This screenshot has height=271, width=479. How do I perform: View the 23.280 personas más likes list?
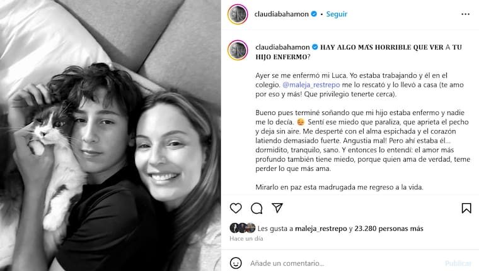click(x=389, y=228)
